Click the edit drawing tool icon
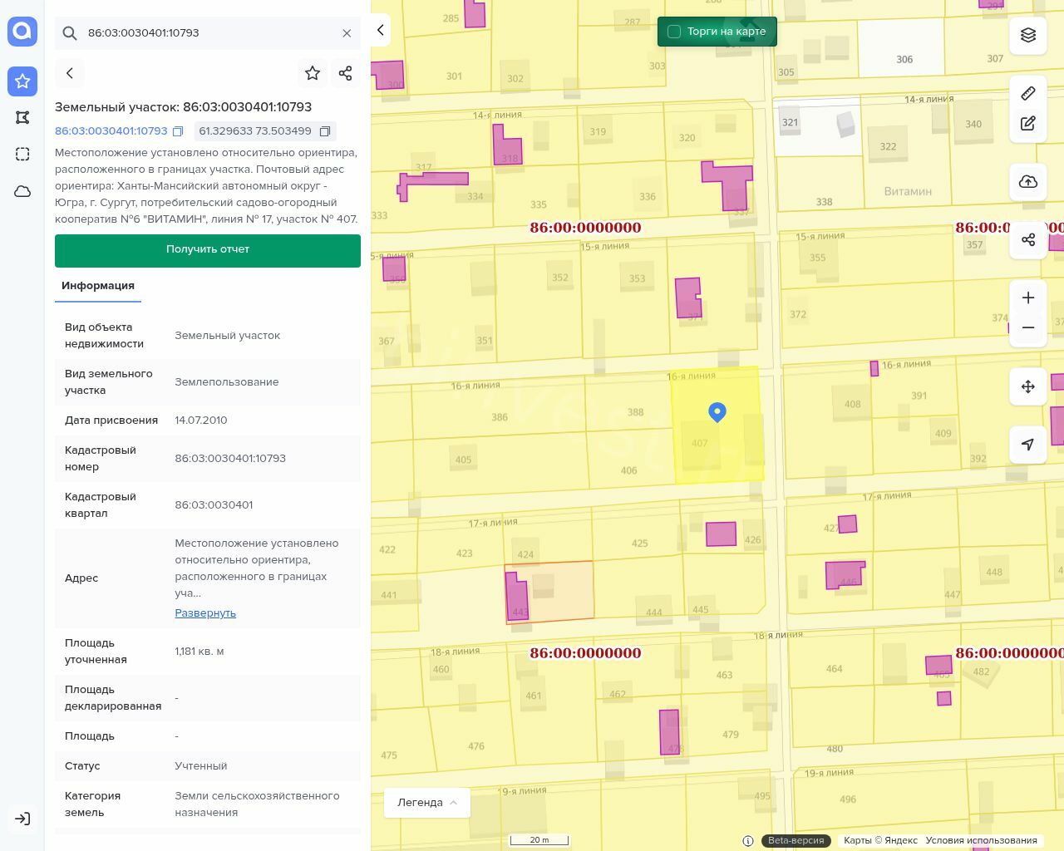This screenshot has width=1064, height=851. [1028, 124]
